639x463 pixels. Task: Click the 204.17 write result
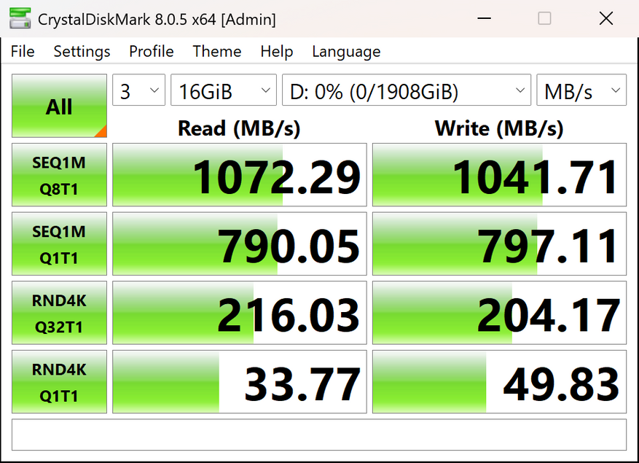(x=499, y=313)
